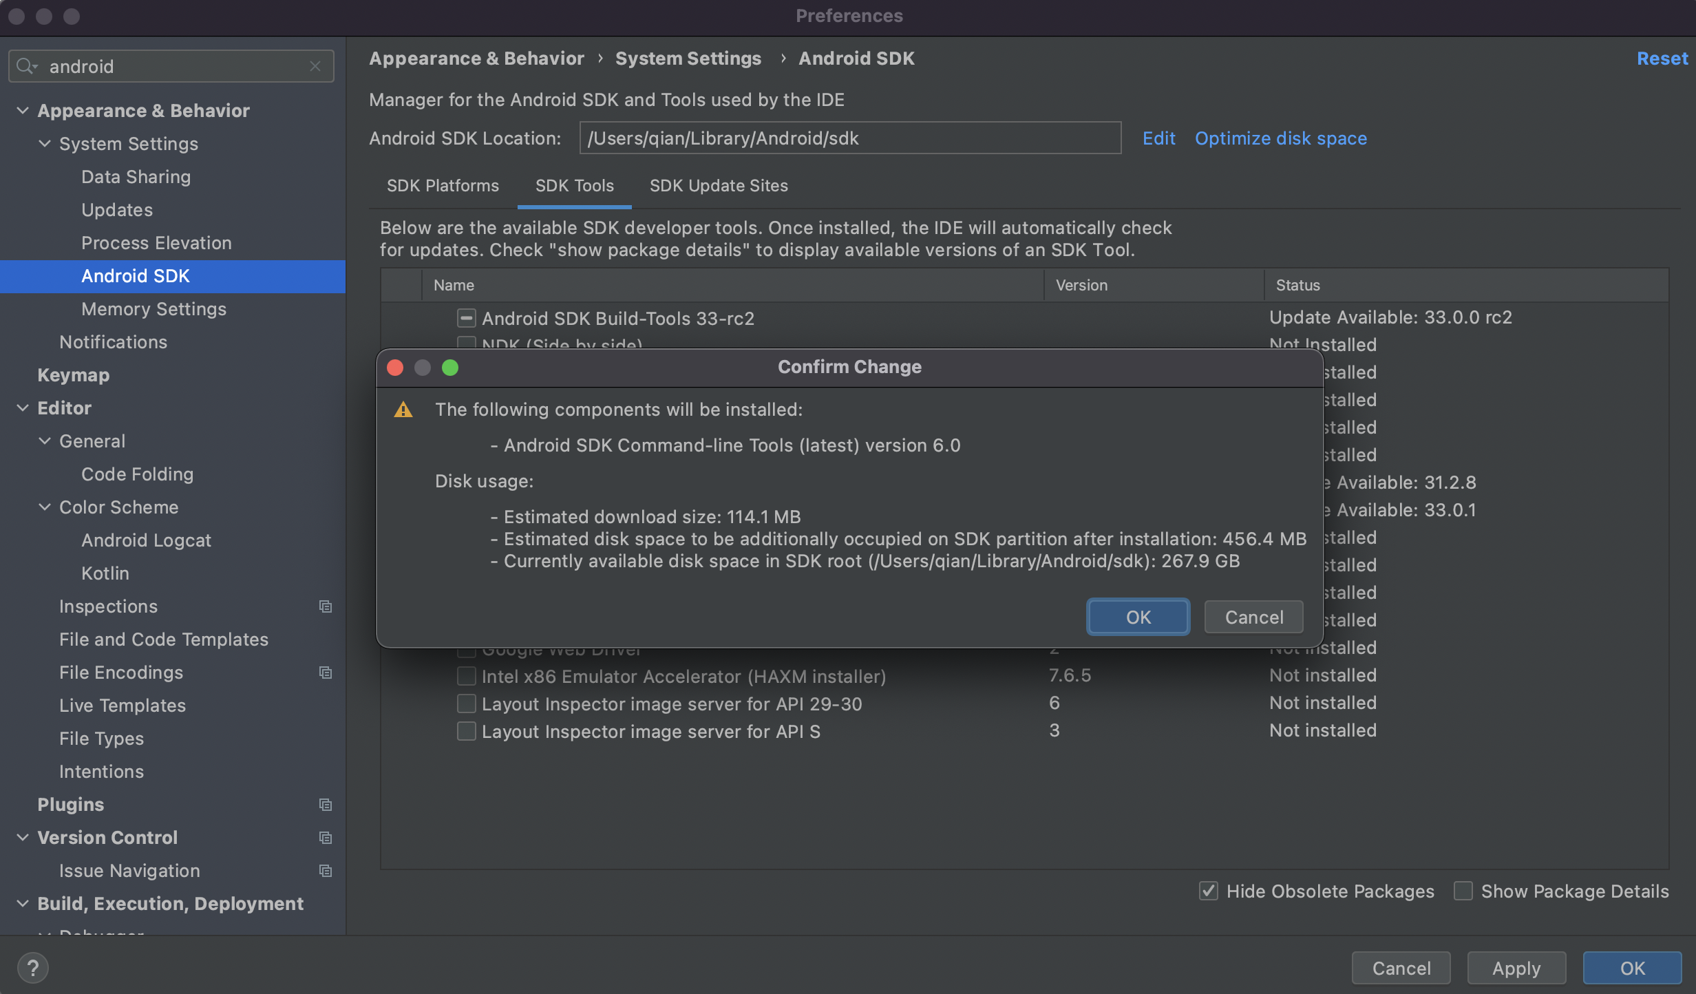Collapse the Editor tree node

click(x=23, y=408)
